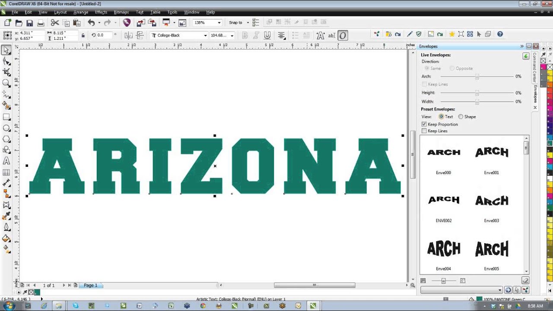Click the New document icon
Viewport: 553px width, 311px height.
(x=8, y=23)
